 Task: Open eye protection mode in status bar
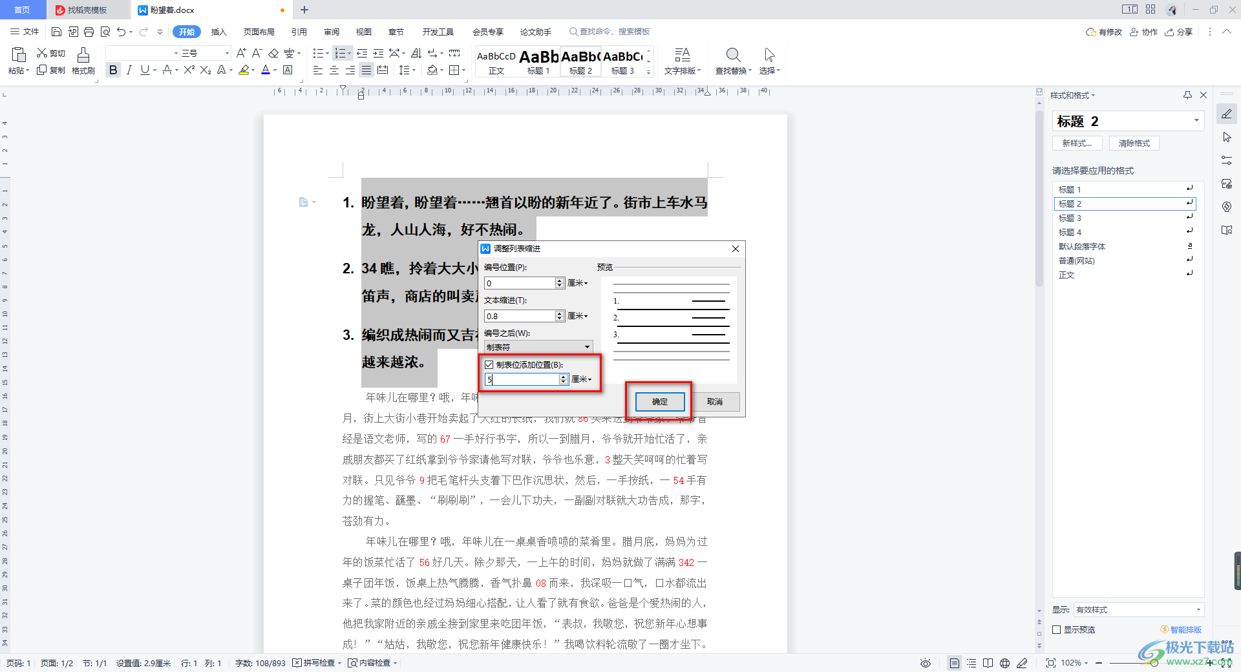(926, 663)
